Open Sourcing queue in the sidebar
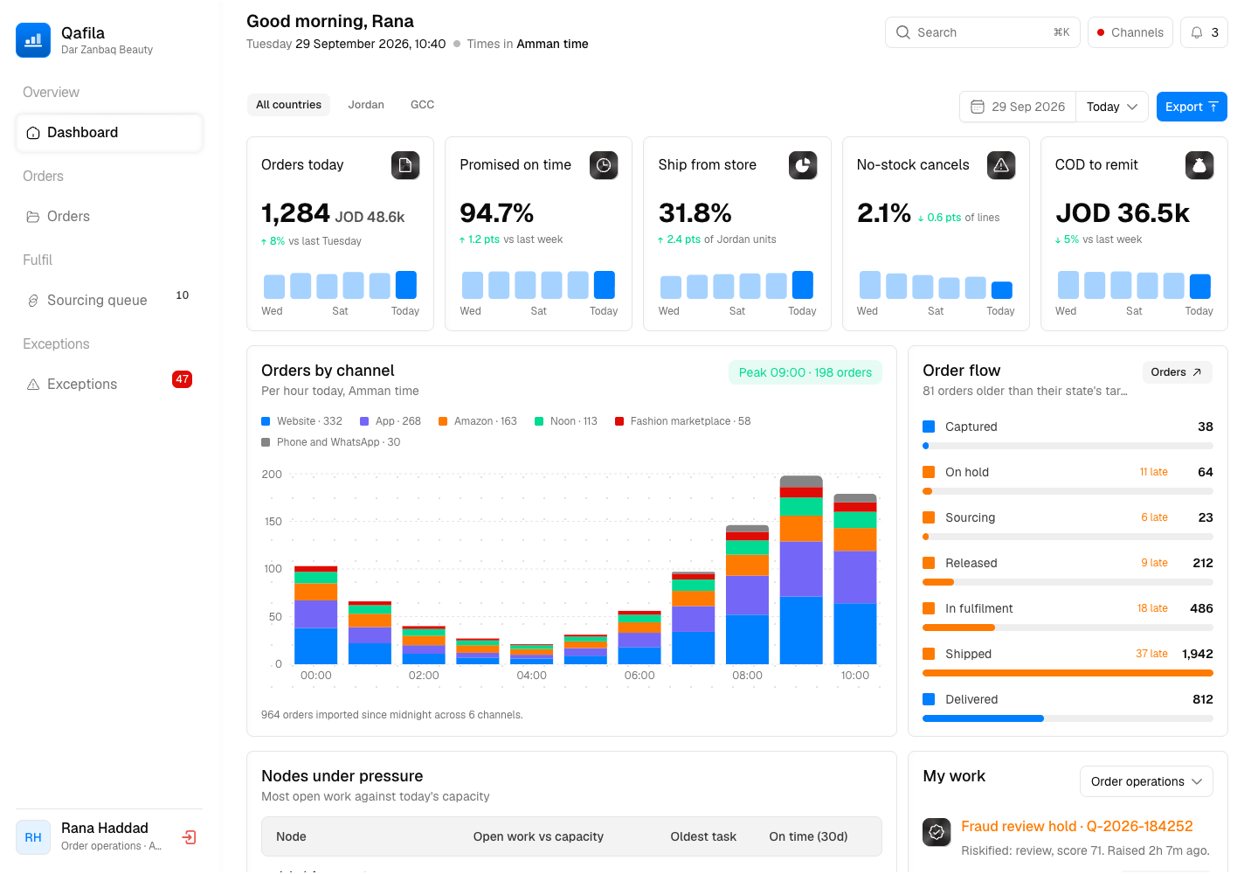 coord(109,301)
